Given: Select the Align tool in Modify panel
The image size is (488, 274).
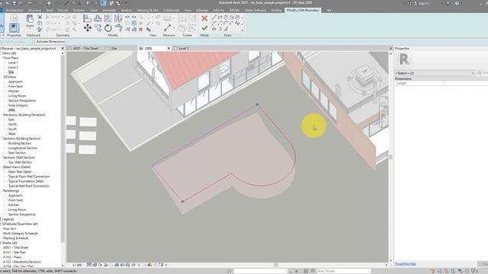Looking at the screenshot, I should 88,18.
